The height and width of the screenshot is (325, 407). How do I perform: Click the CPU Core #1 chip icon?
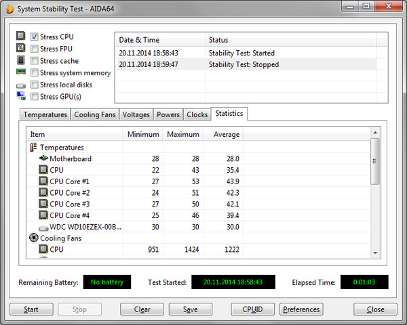coord(43,181)
